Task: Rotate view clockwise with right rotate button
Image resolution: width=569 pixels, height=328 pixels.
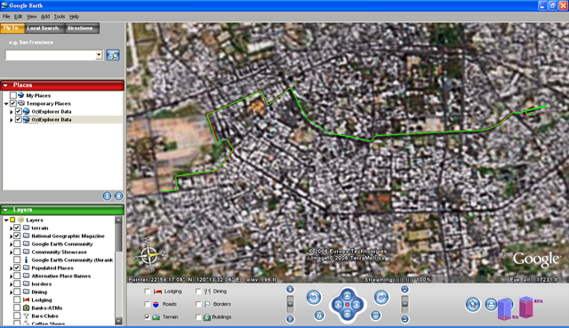Action: (x=381, y=298)
